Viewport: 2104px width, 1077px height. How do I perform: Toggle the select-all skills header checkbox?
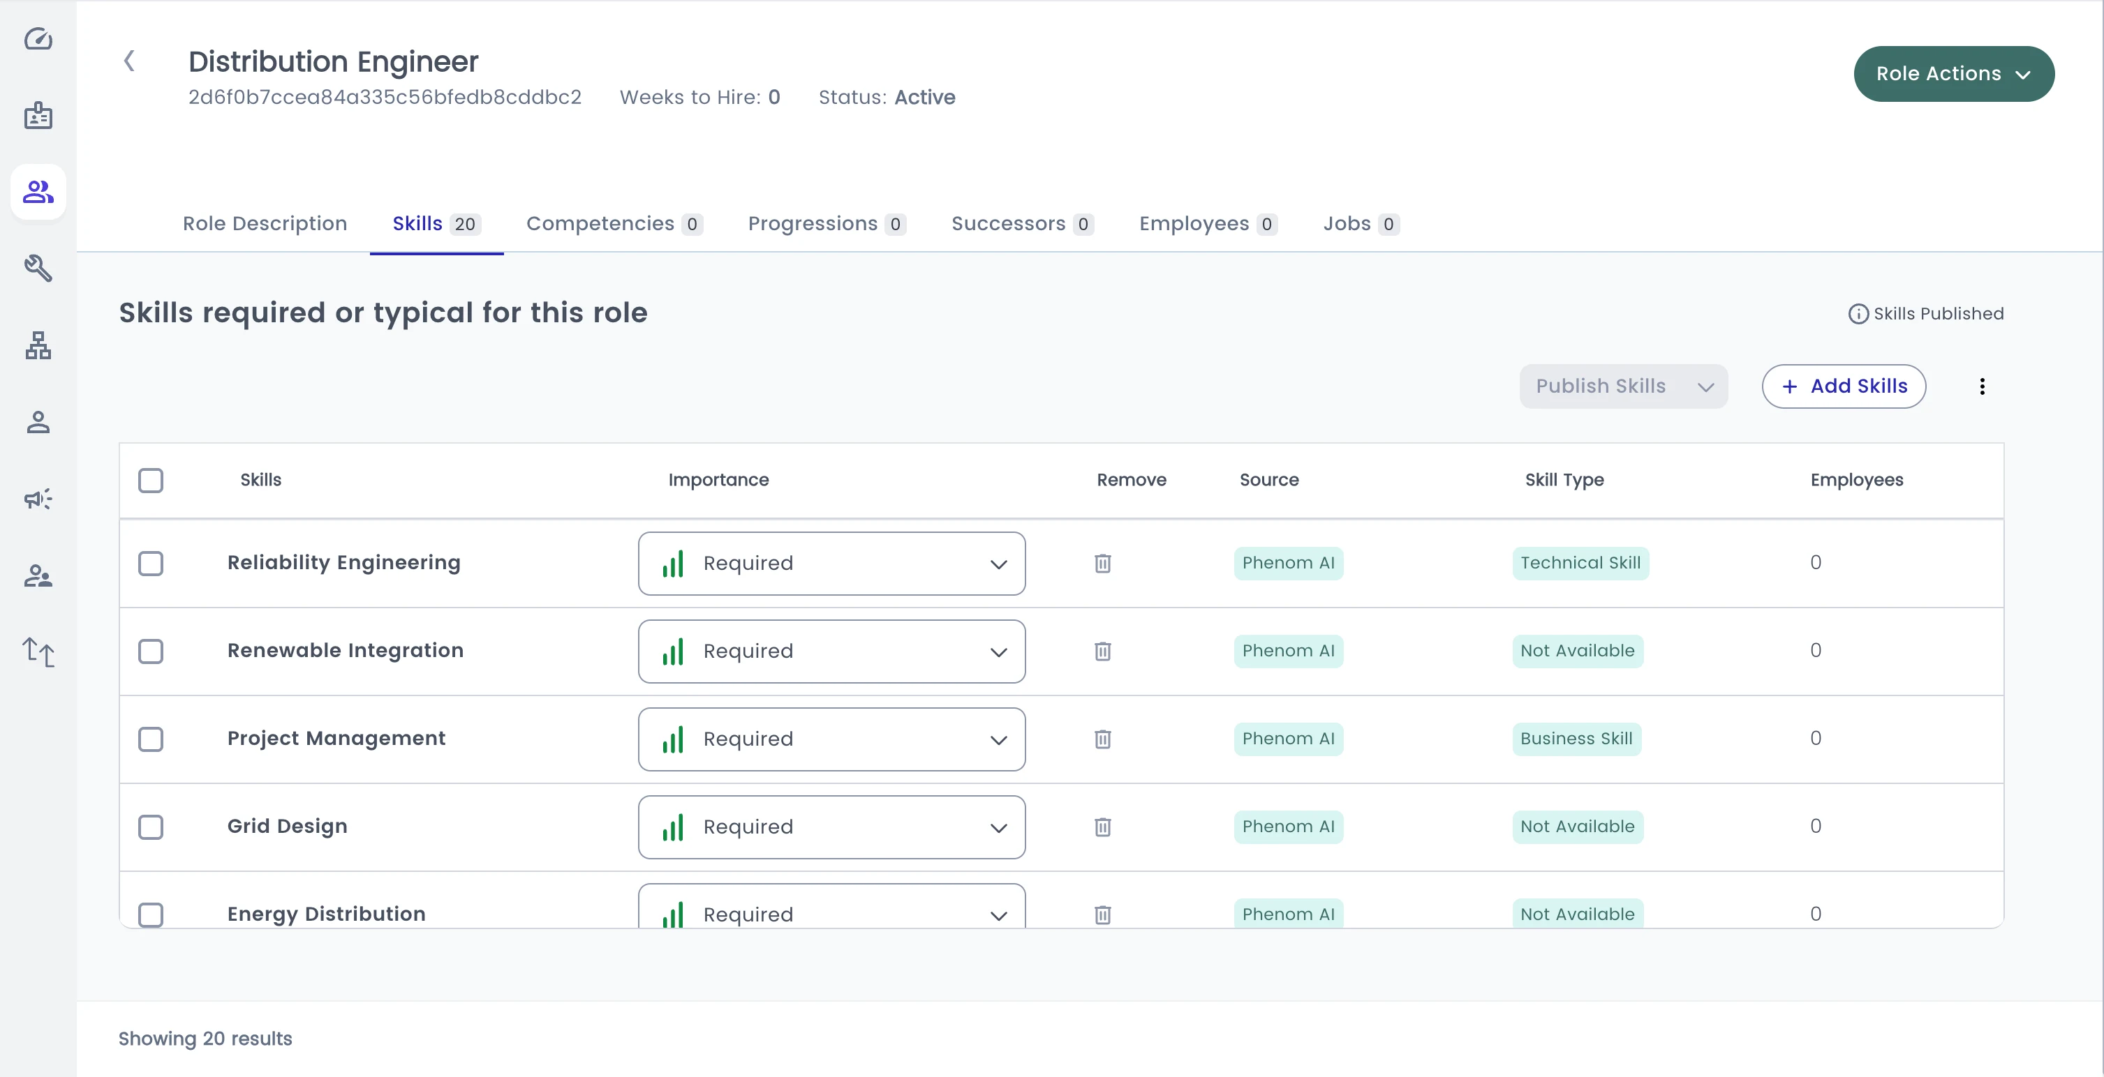(x=151, y=481)
